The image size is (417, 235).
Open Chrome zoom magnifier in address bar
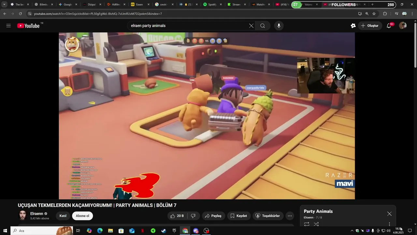[367, 14]
